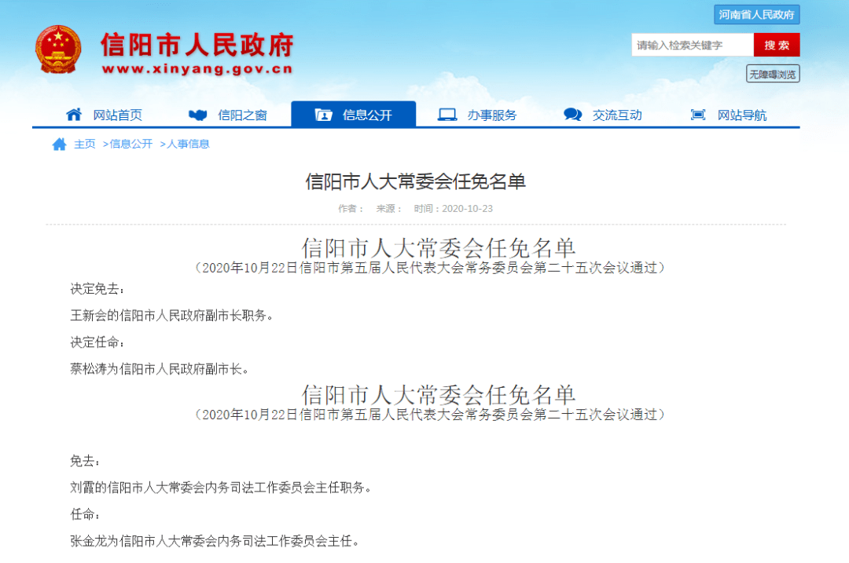Viewport: 849px width, 563px height.
Task: Click the chat bubbles icon beside 交流互动
Action: [x=572, y=114]
